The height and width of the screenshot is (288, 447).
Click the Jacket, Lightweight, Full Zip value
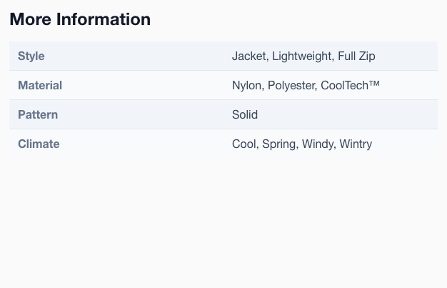coord(303,56)
